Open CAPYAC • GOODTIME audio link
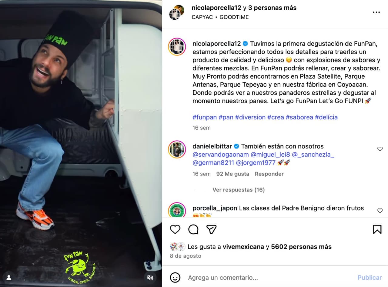This screenshot has height=287, width=388. coord(220,17)
